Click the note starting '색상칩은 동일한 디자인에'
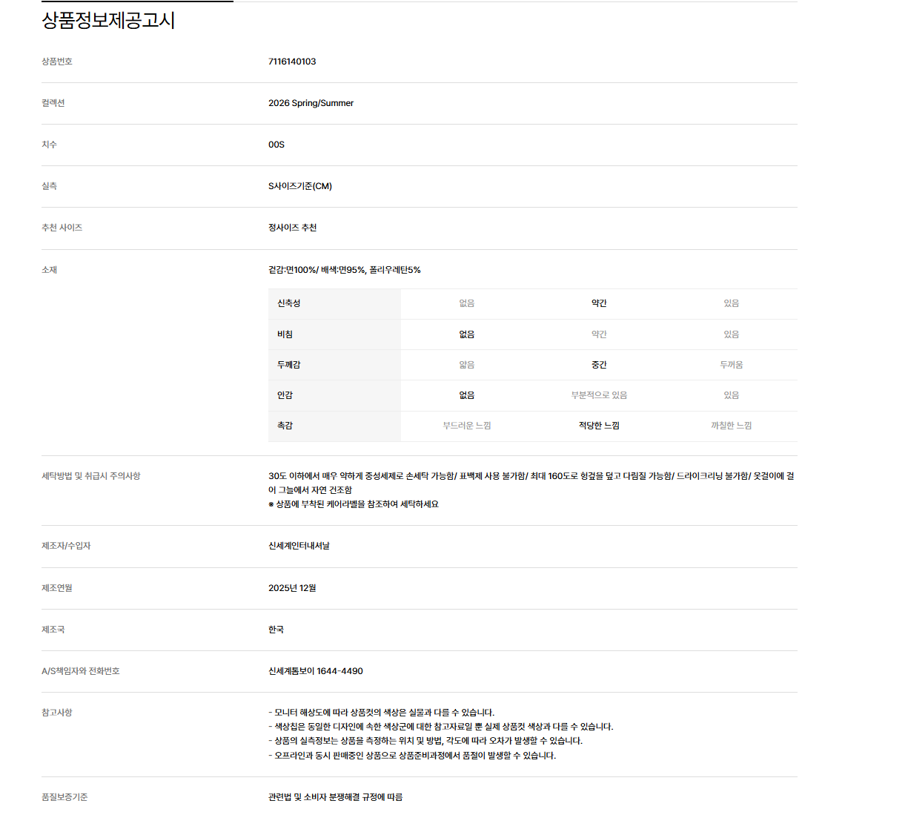Viewport: 908px width, 815px height. click(x=441, y=727)
